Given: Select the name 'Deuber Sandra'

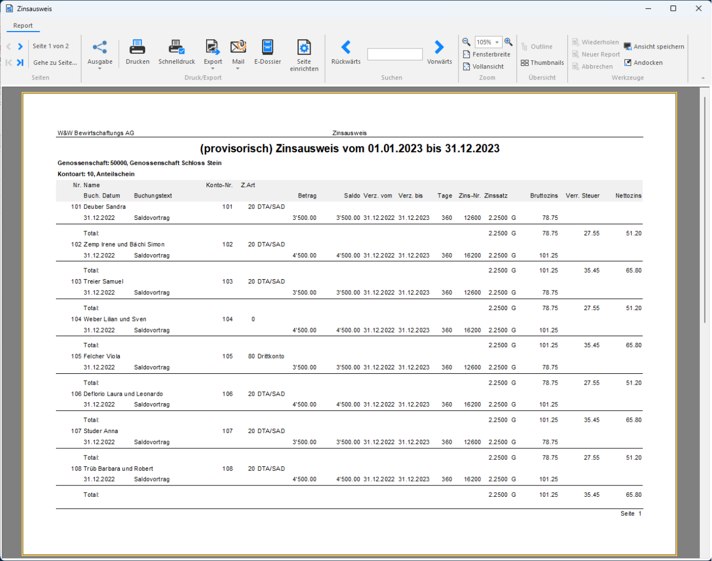Looking at the screenshot, I should pyautogui.click(x=104, y=207).
